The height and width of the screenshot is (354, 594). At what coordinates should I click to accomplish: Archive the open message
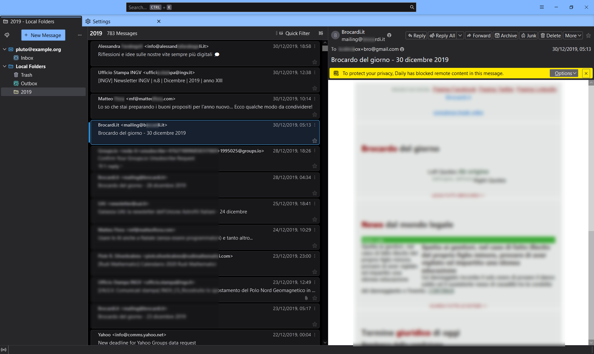[x=506, y=35]
